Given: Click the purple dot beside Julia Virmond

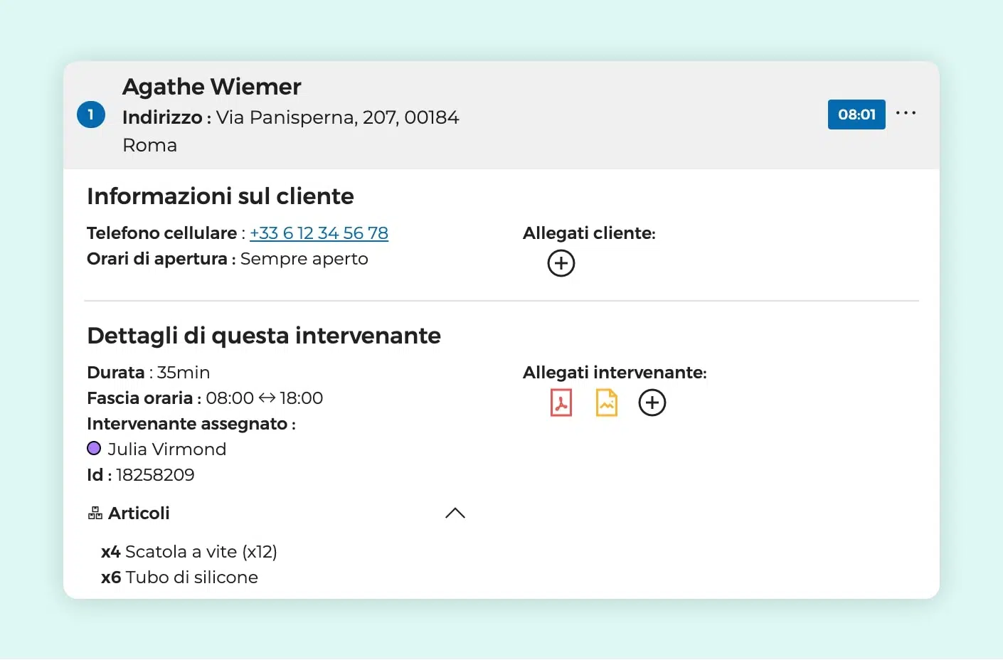Looking at the screenshot, I should pyautogui.click(x=94, y=449).
